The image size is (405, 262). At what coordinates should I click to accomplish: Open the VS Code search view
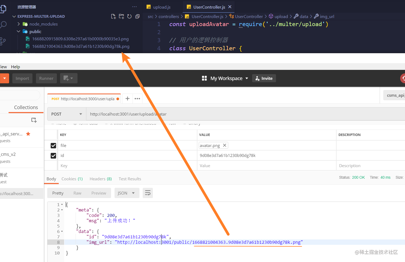click(x=3, y=25)
